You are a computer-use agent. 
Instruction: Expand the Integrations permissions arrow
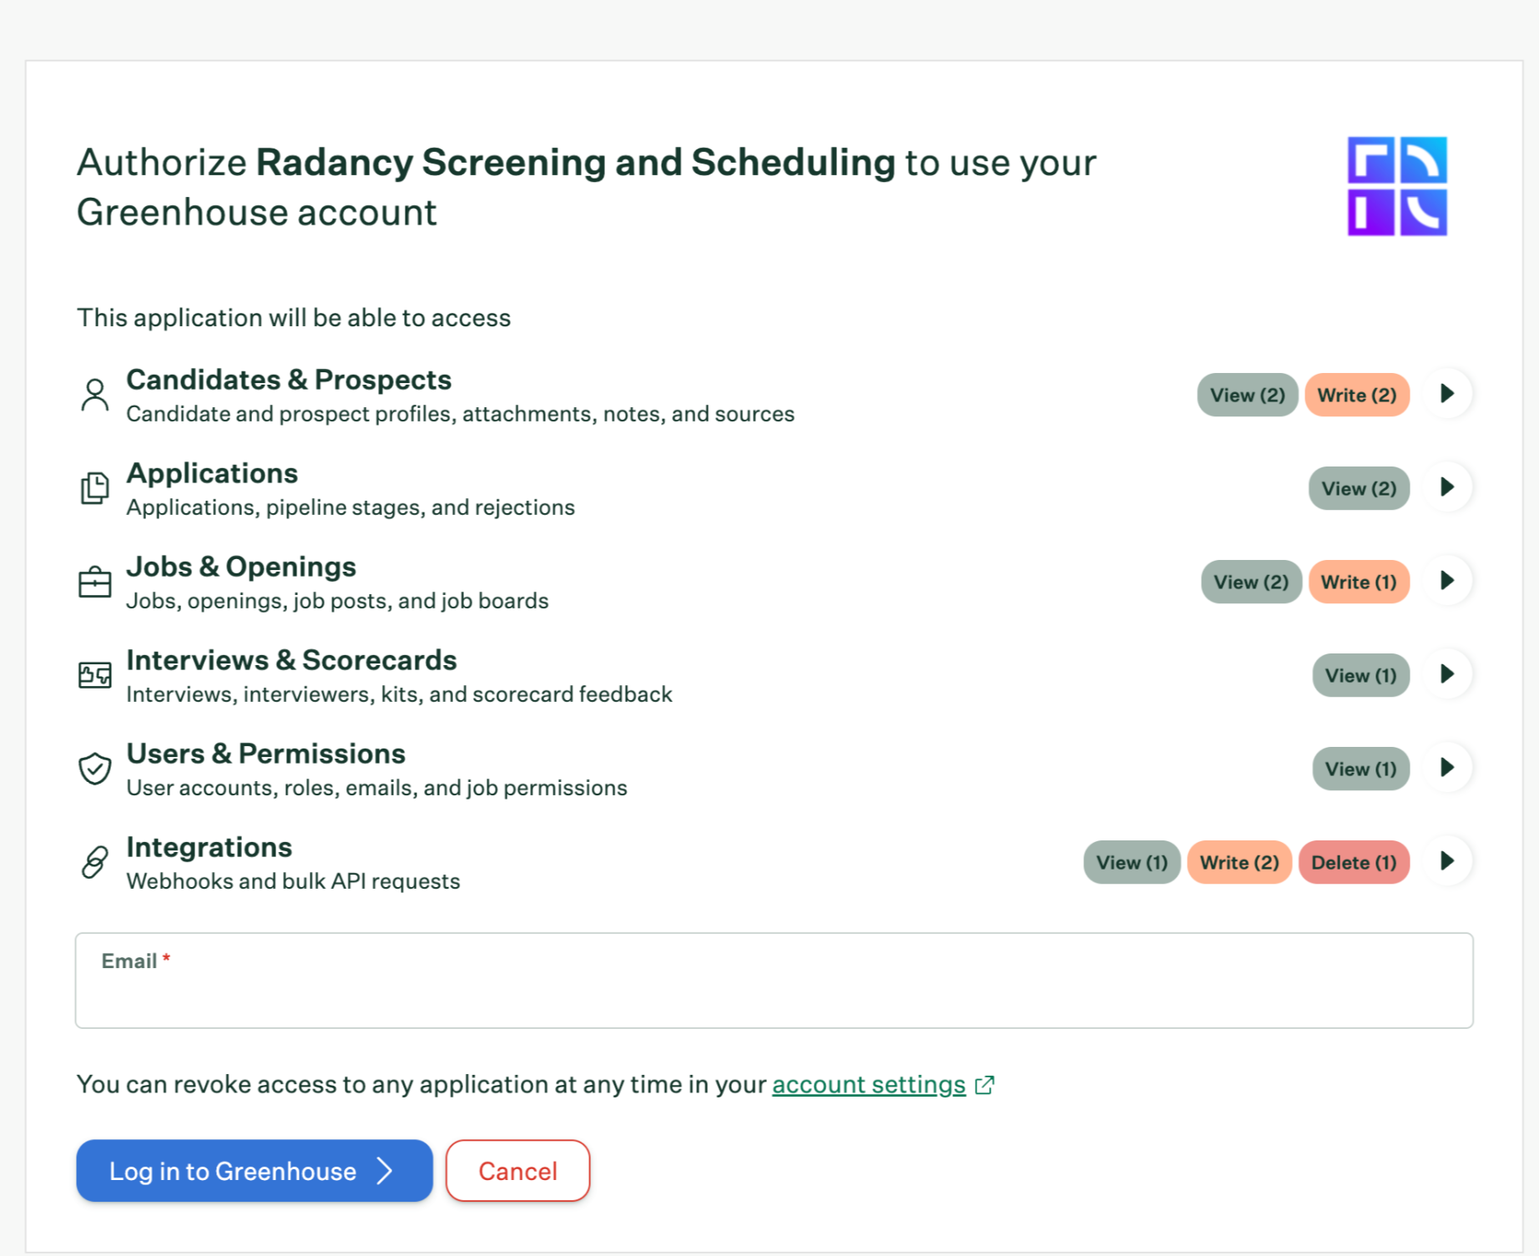click(1448, 861)
